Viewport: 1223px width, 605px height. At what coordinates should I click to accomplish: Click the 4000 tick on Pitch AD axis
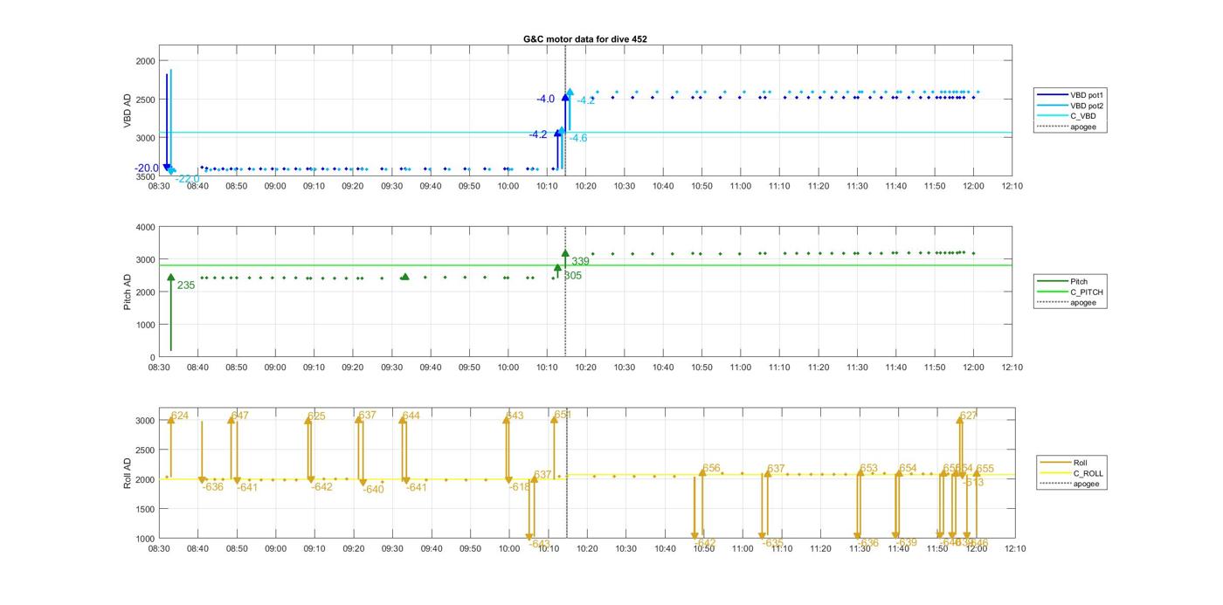(145, 227)
